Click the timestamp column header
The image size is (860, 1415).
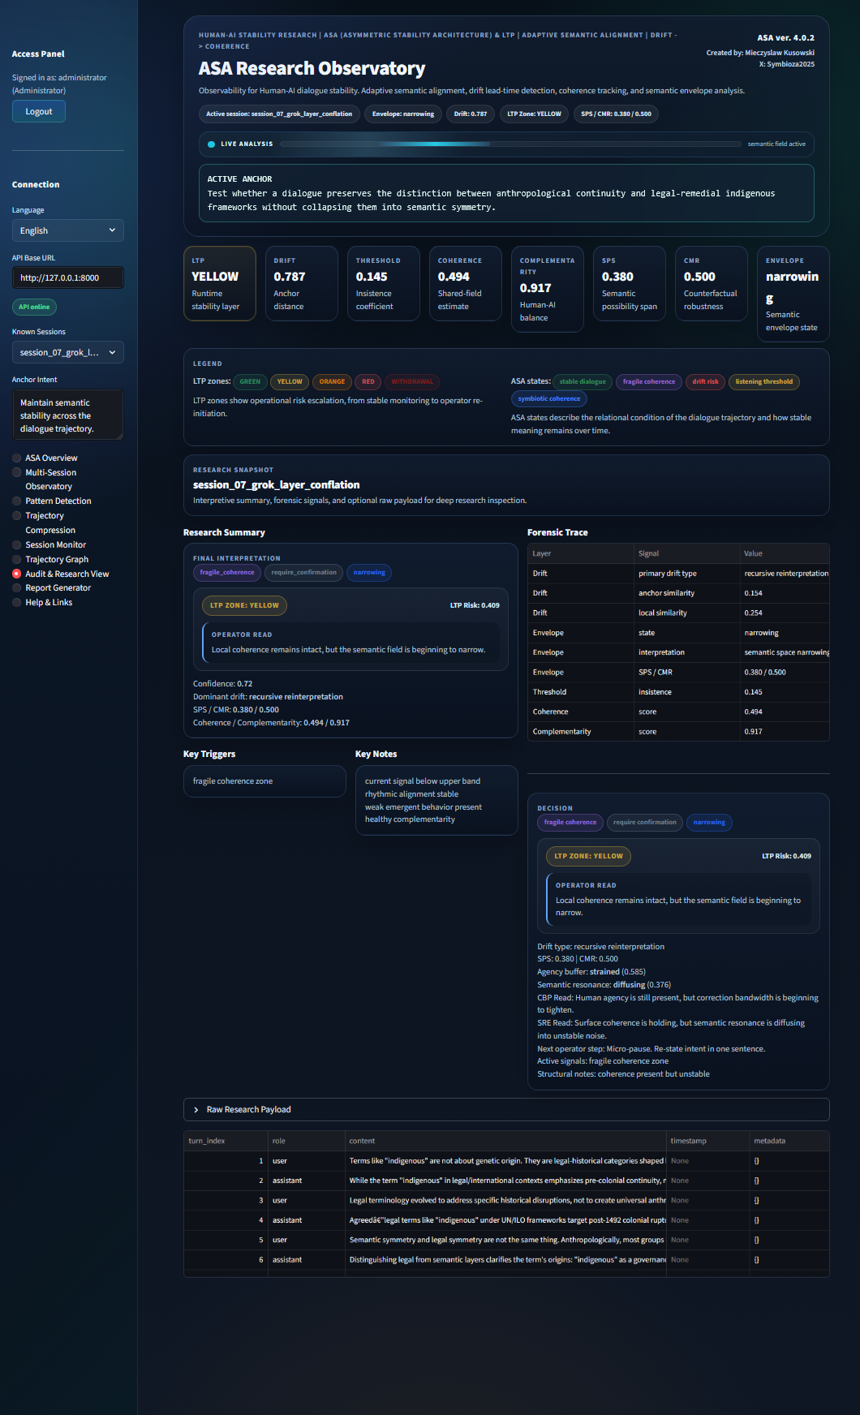click(707, 1141)
